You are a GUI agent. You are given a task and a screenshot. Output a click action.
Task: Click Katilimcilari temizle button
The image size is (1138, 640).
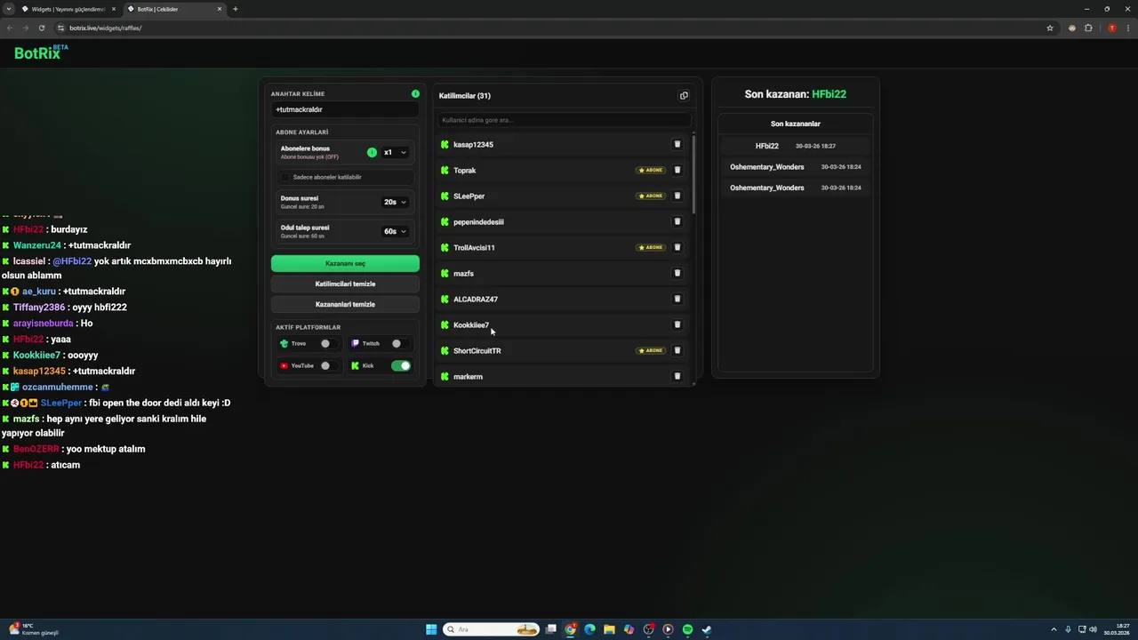[345, 284]
